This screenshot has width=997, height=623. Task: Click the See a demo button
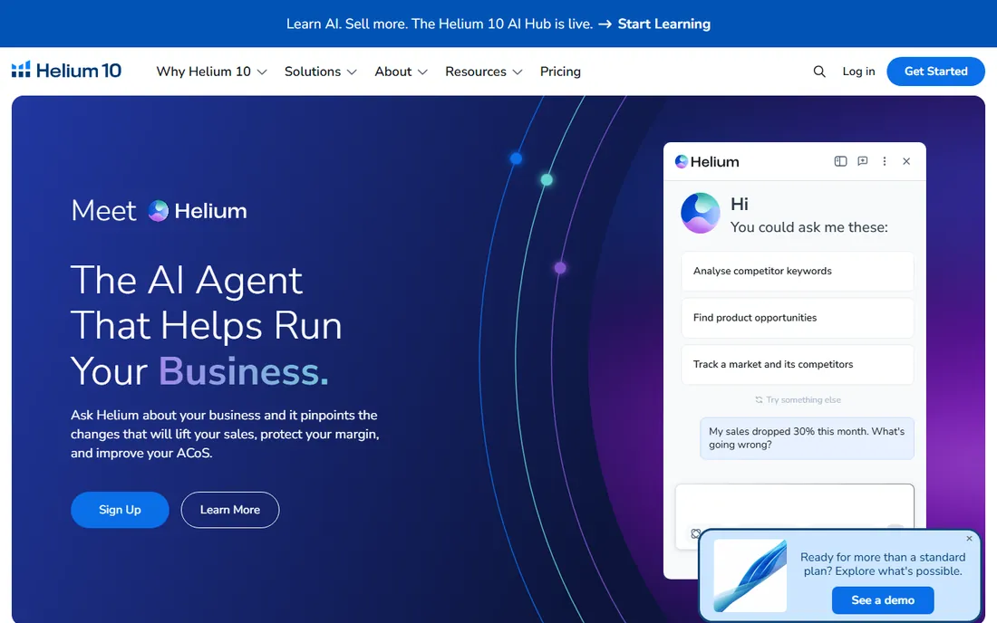click(x=883, y=600)
